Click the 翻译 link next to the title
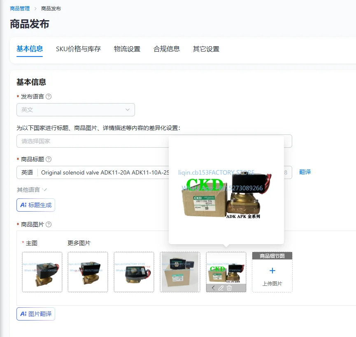 coord(305,172)
